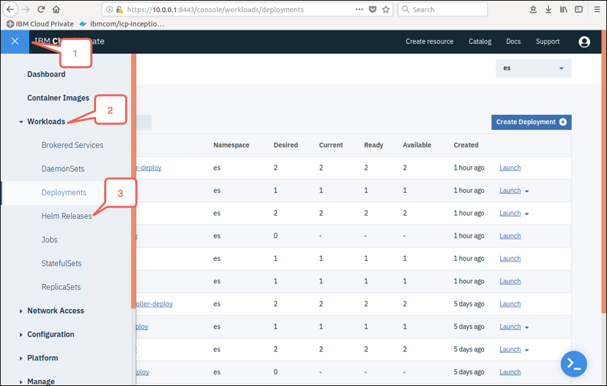The height and width of the screenshot is (386, 607).
Task: Click the Create Deployment button
Action: [x=531, y=122]
